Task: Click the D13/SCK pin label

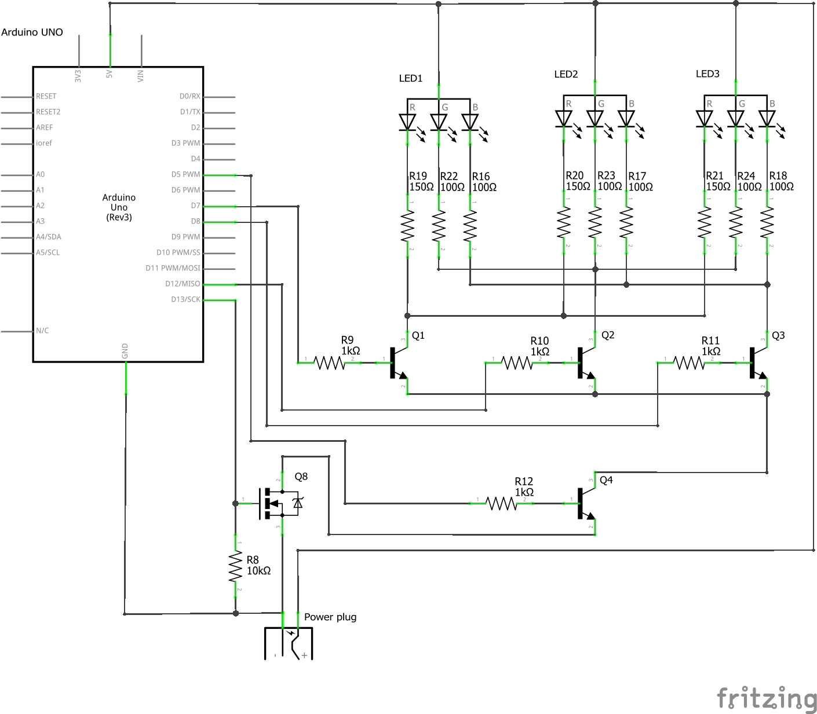Action: click(185, 299)
